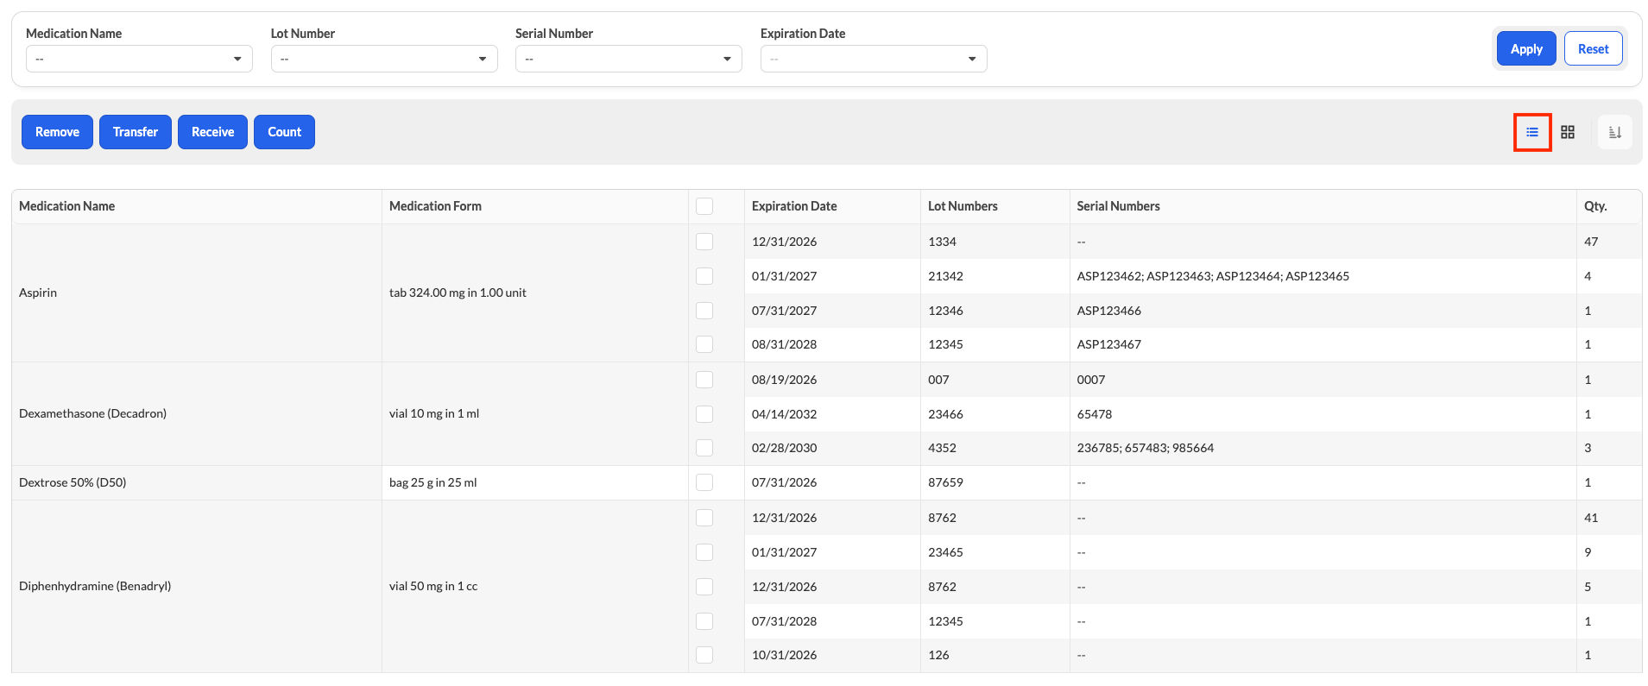1648x686 pixels.
Task: Toggle the select-all checkbox in table header
Action: point(704,206)
